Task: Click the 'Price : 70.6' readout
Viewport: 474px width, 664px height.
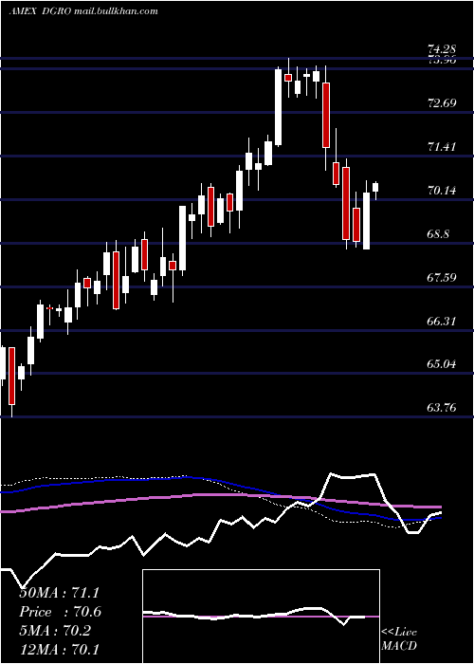Action: coord(61,612)
